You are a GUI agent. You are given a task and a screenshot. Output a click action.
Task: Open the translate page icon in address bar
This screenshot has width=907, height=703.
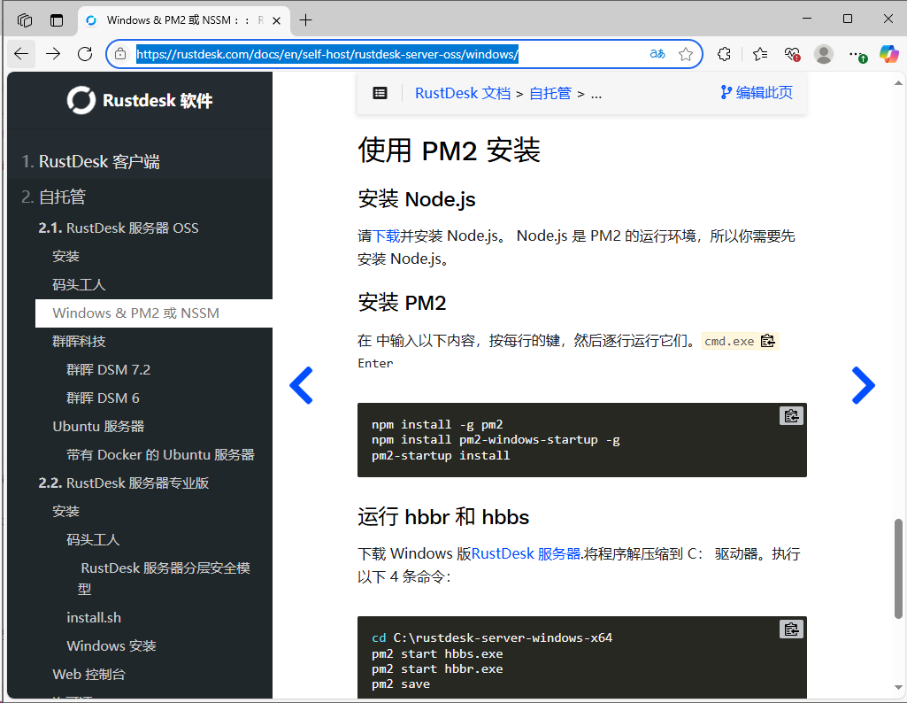(657, 54)
